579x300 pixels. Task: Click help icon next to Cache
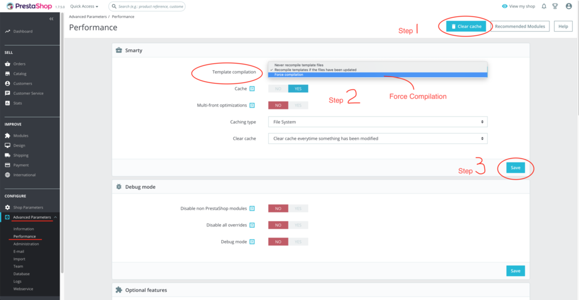[252, 89]
